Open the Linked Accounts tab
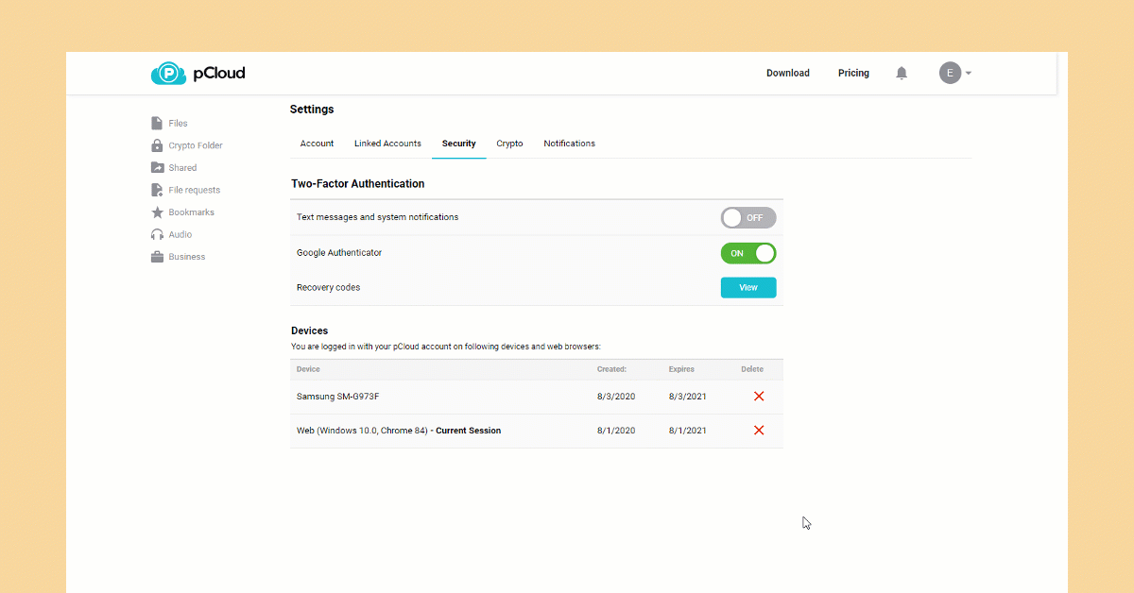1134x593 pixels. point(387,144)
